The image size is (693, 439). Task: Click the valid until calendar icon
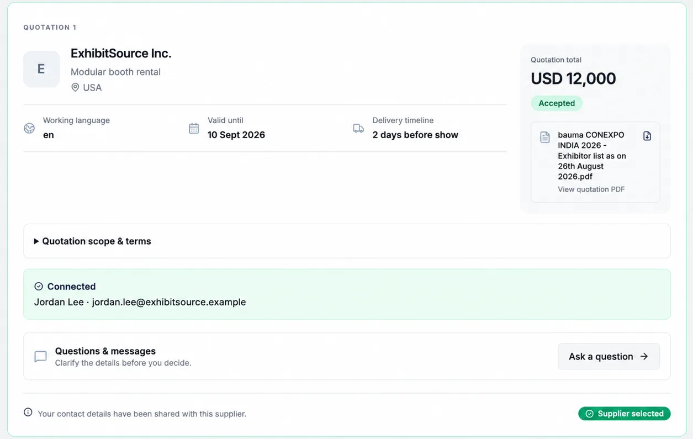[x=194, y=128]
